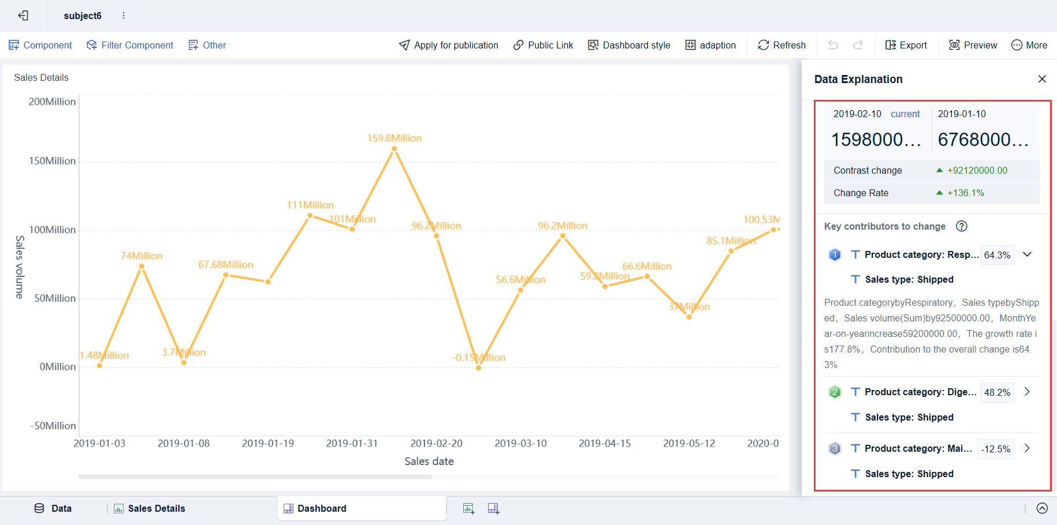Click the Public Link chain icon
This screenshot has height=525, width=1057.
[x=519, y=45]
